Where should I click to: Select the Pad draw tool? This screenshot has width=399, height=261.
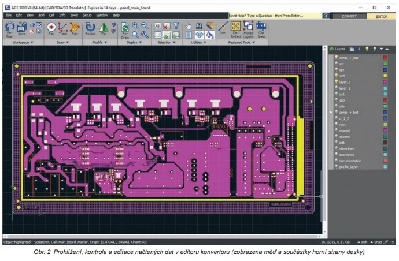(x=51, y=28)
